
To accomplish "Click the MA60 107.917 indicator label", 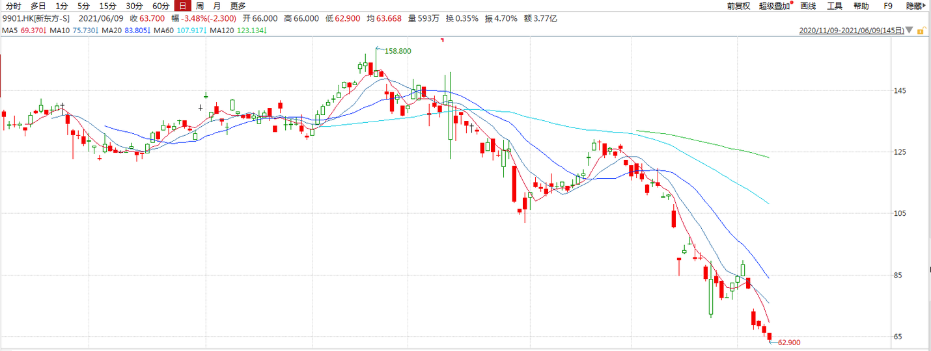I will (180, 31).
